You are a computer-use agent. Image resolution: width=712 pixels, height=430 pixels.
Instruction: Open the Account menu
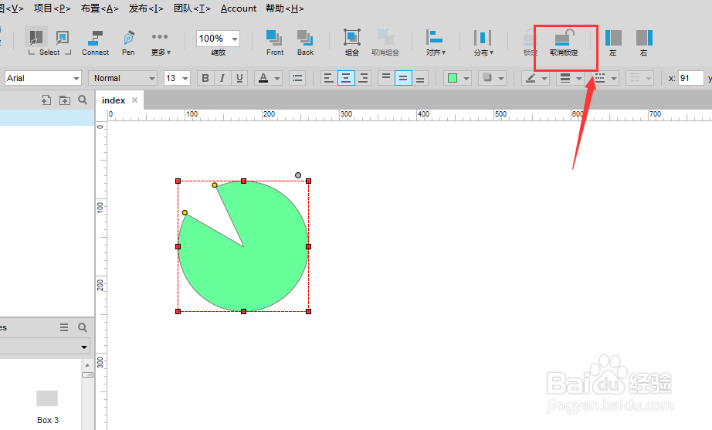tap(239, 8)
